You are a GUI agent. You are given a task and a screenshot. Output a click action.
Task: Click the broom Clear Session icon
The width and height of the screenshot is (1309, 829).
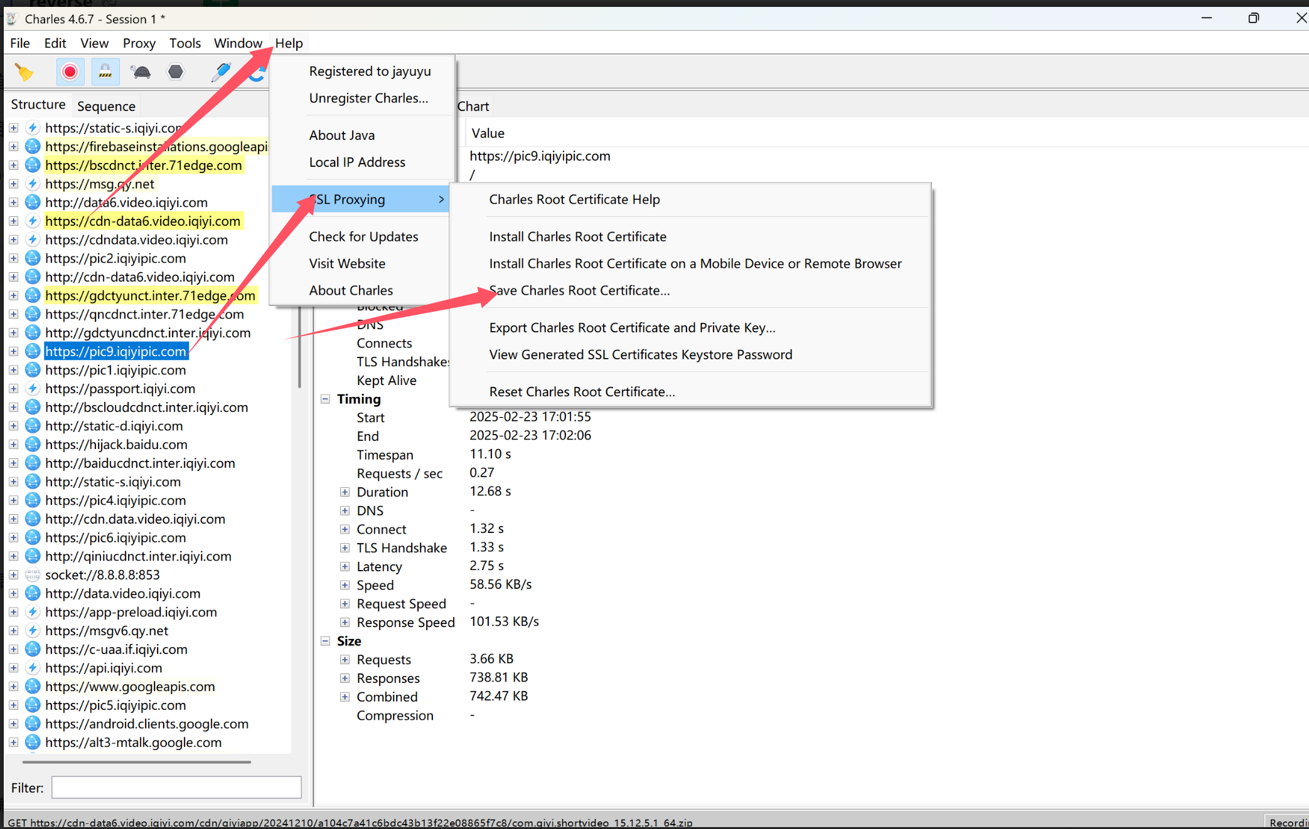pos(24,72)
